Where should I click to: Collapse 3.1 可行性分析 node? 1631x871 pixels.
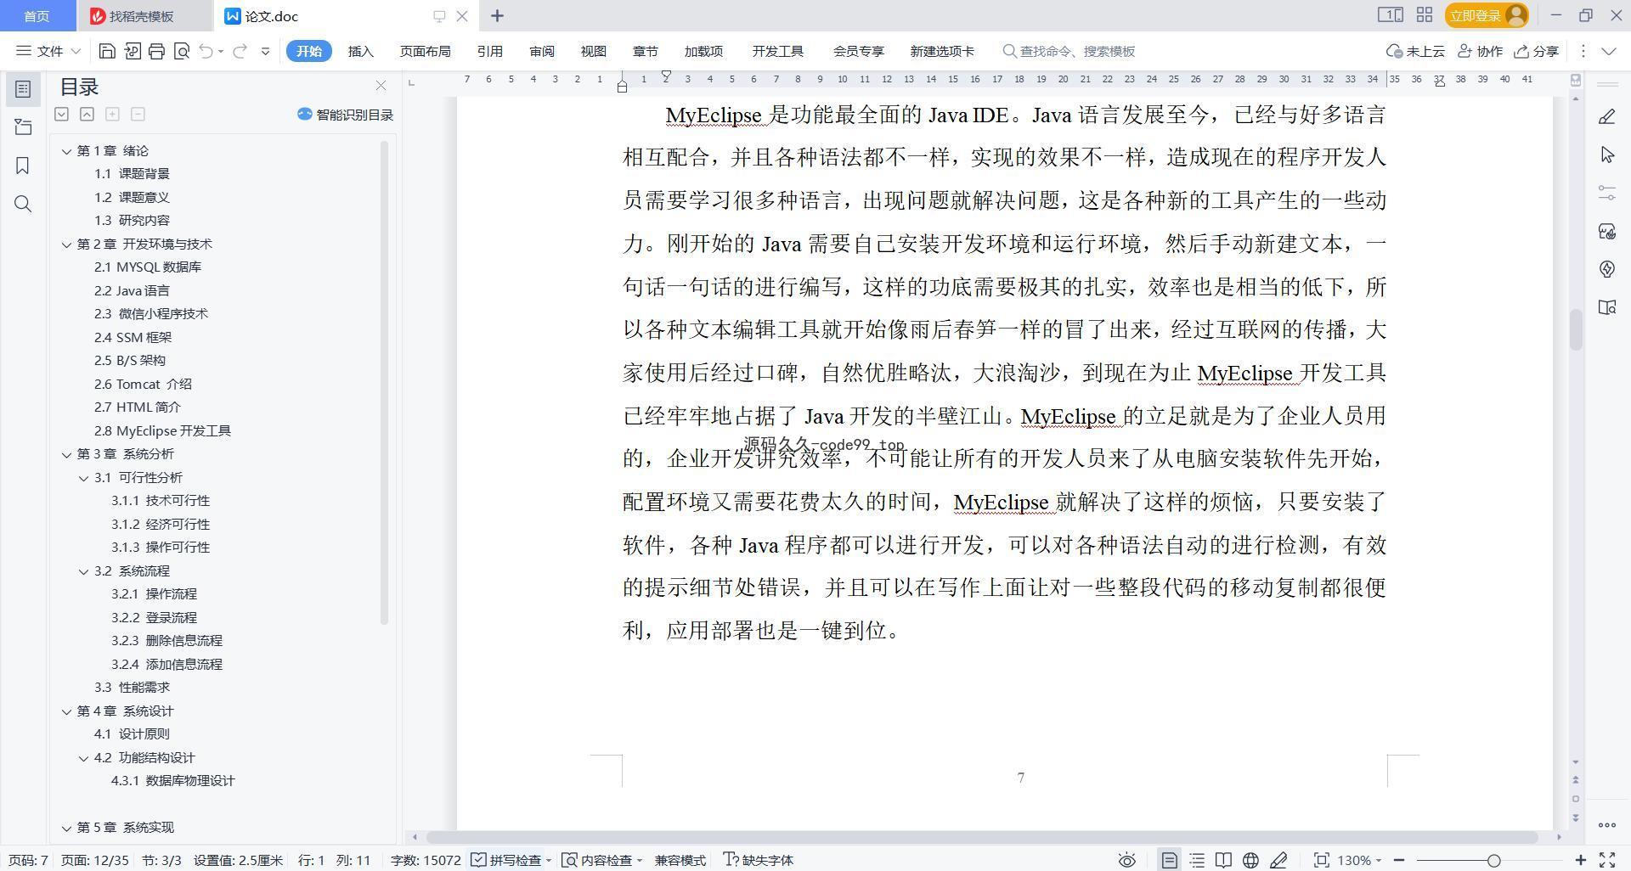tap(83, 478)
